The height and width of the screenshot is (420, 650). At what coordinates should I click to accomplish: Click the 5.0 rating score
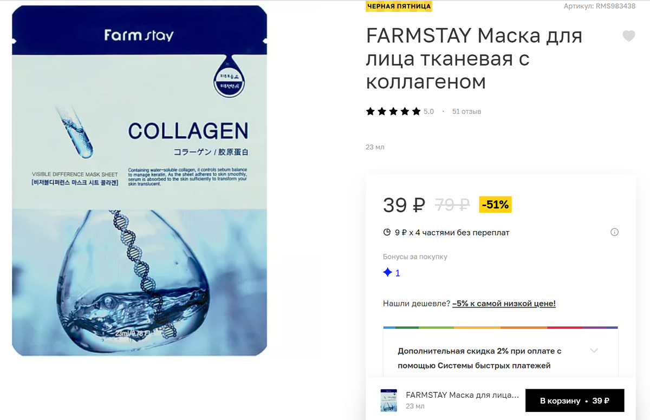(428, 111)
